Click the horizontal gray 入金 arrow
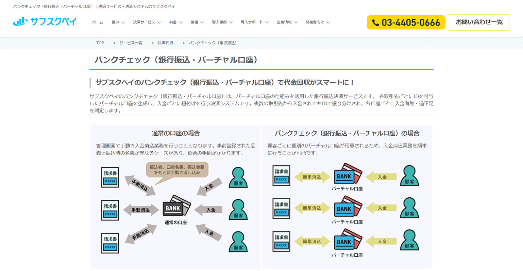This screenshot has width=523, height=271. (209, 210)
